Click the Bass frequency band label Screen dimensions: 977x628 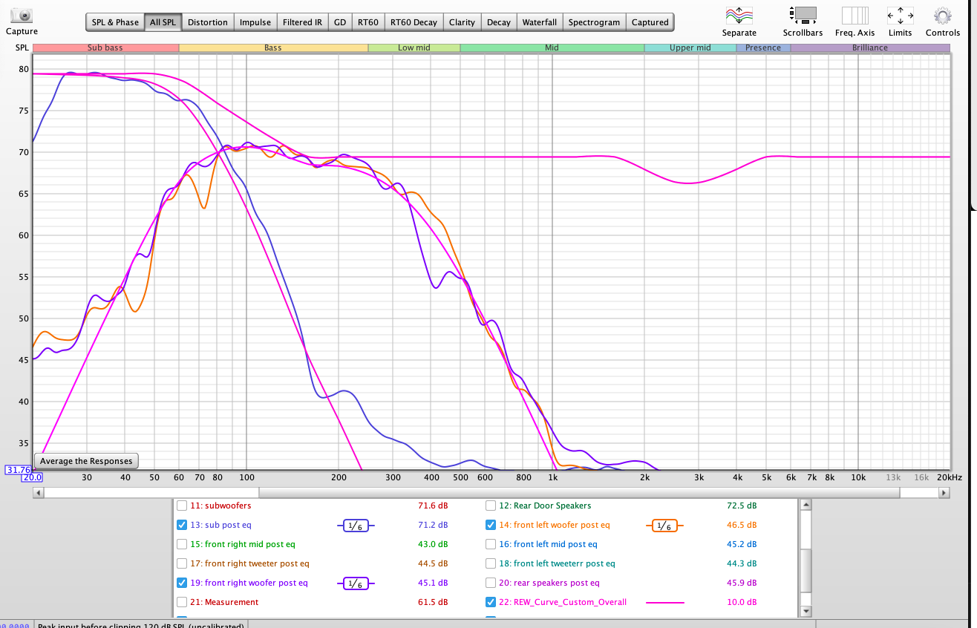(273, 48)
